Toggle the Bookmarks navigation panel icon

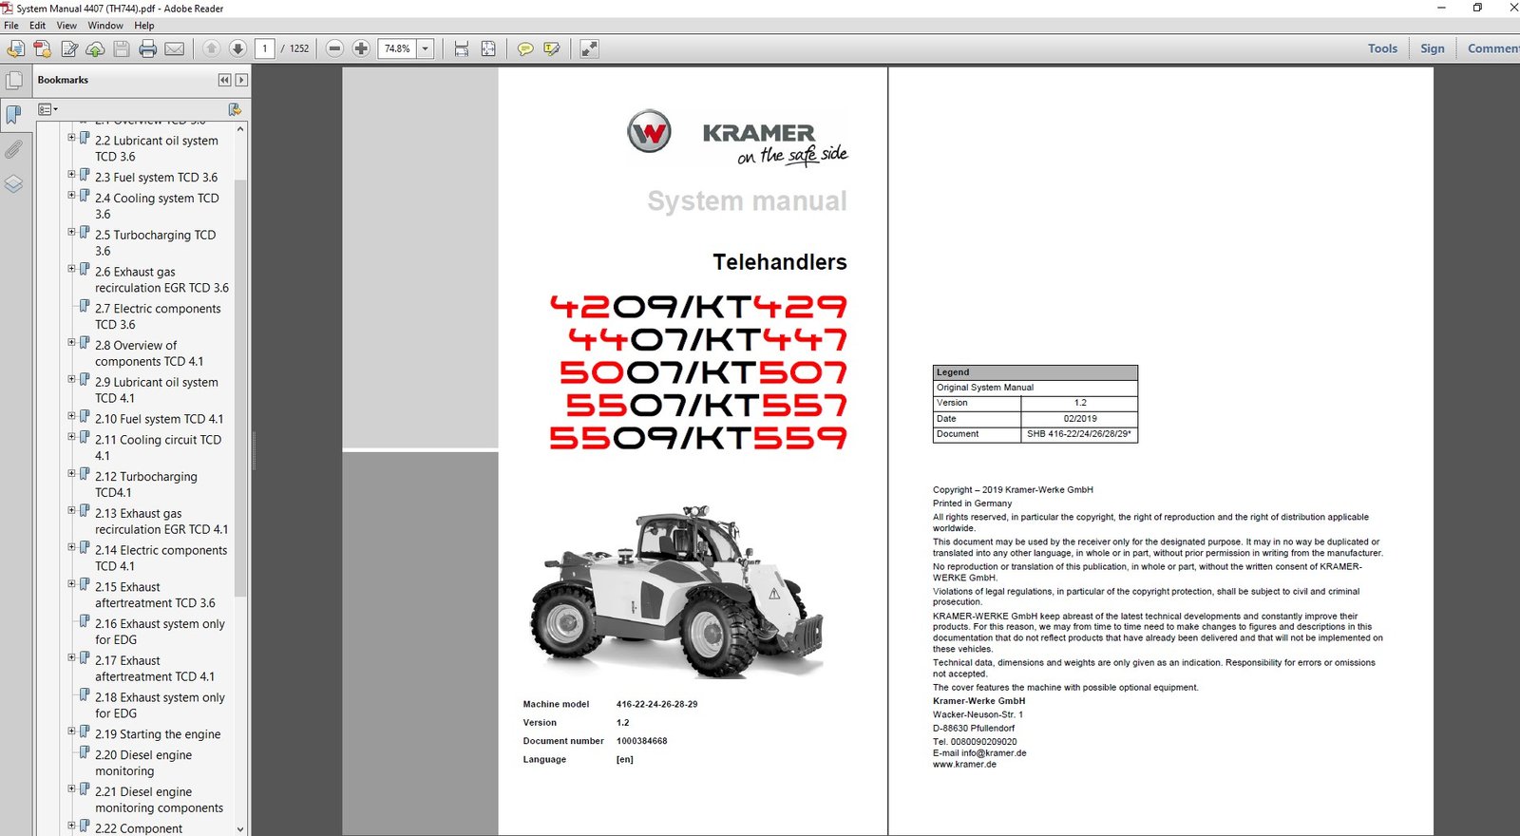[13, 115]
